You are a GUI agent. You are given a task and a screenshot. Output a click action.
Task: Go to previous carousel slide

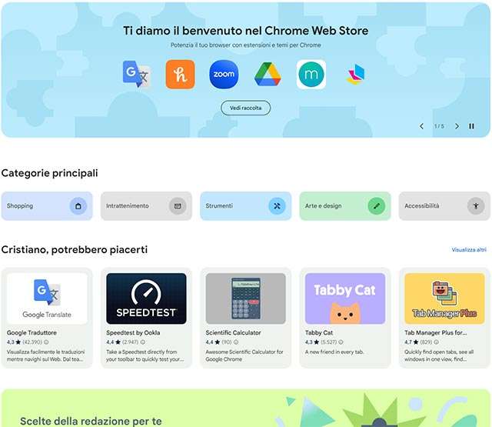(x=422, y=126)
